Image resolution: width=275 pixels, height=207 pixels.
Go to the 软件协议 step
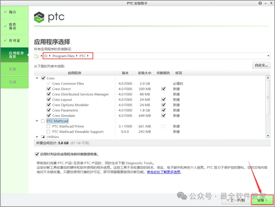click(15, 26)
